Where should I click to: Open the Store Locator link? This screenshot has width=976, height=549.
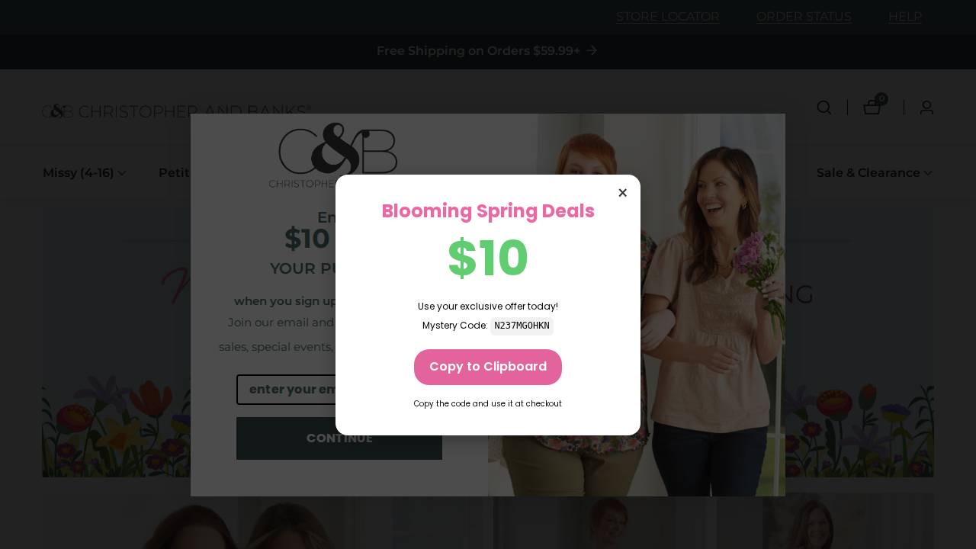tap(668, 17)
